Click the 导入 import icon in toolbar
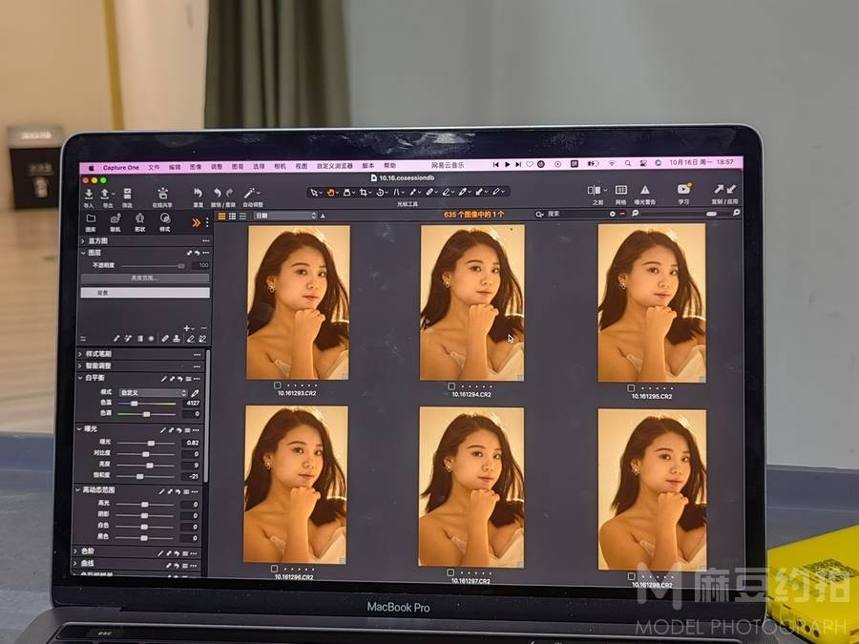Screen dimensions: 859x644 point(88,194)
